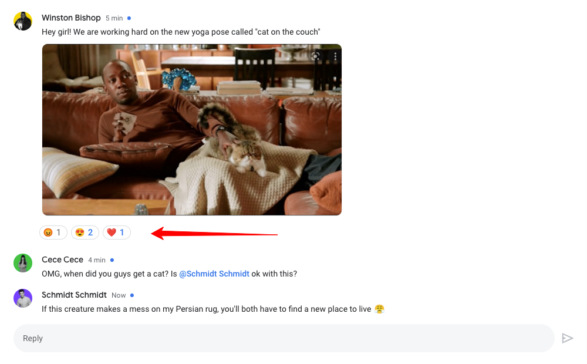Click the Cece Cece sender name

(x=63, y=260)
